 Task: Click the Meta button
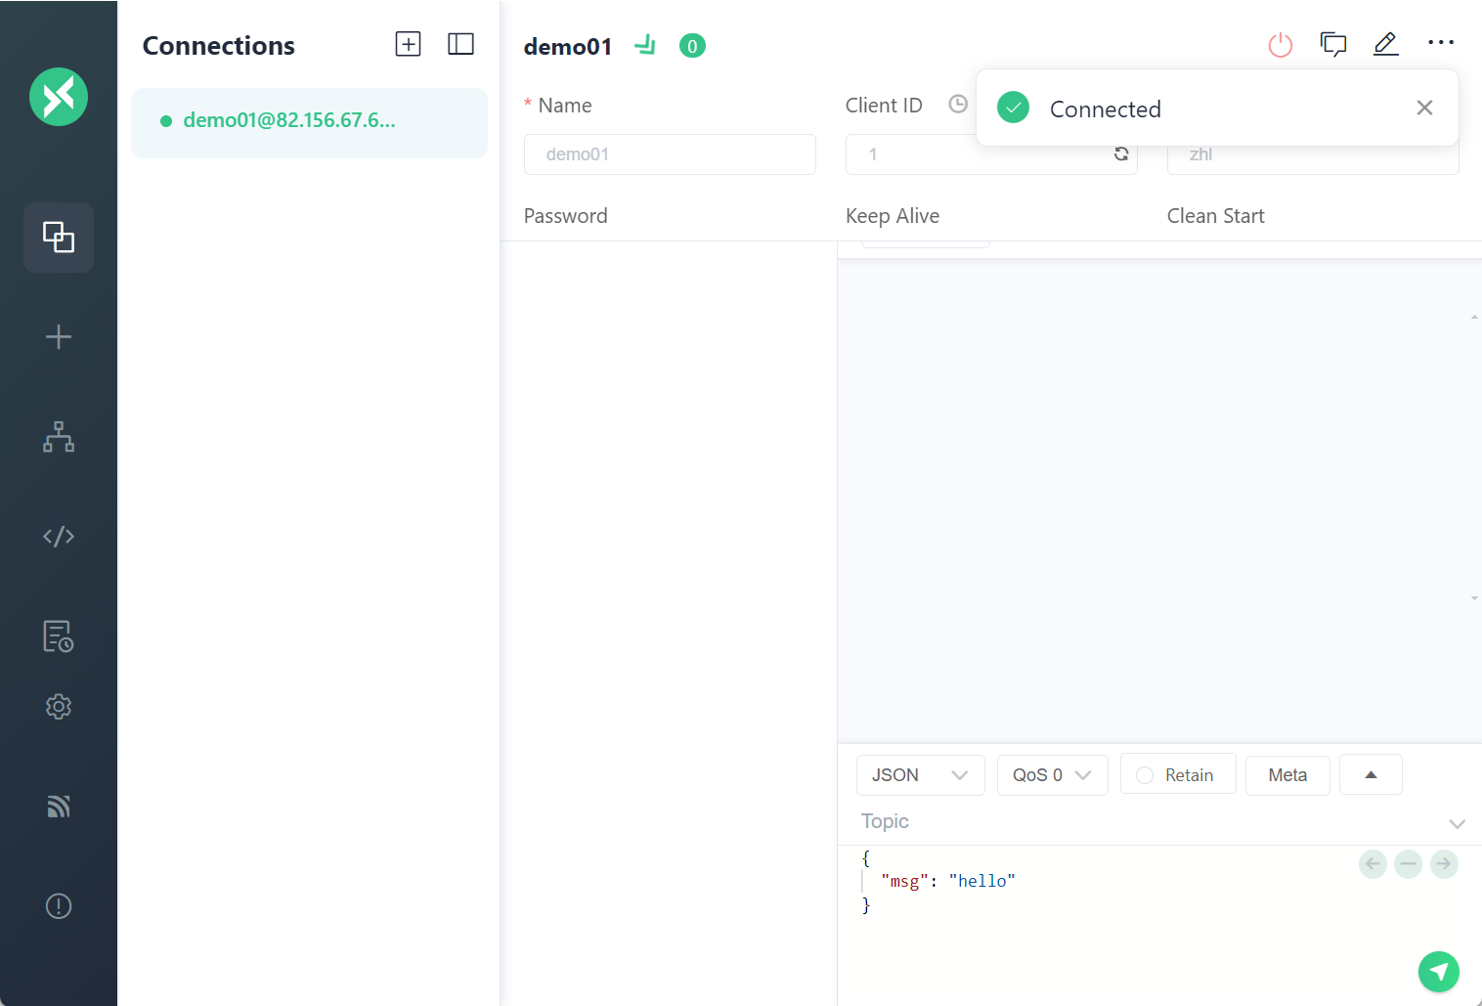1286,775
